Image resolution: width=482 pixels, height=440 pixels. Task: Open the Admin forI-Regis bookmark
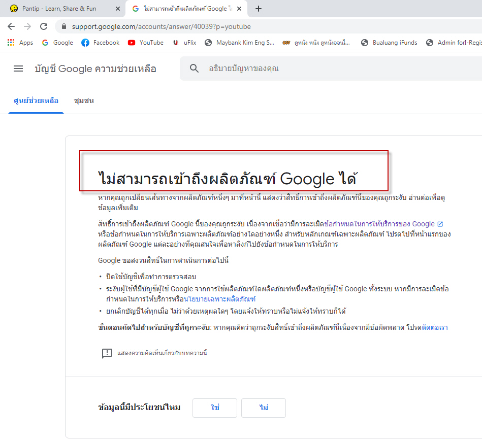tap(454, 42)
